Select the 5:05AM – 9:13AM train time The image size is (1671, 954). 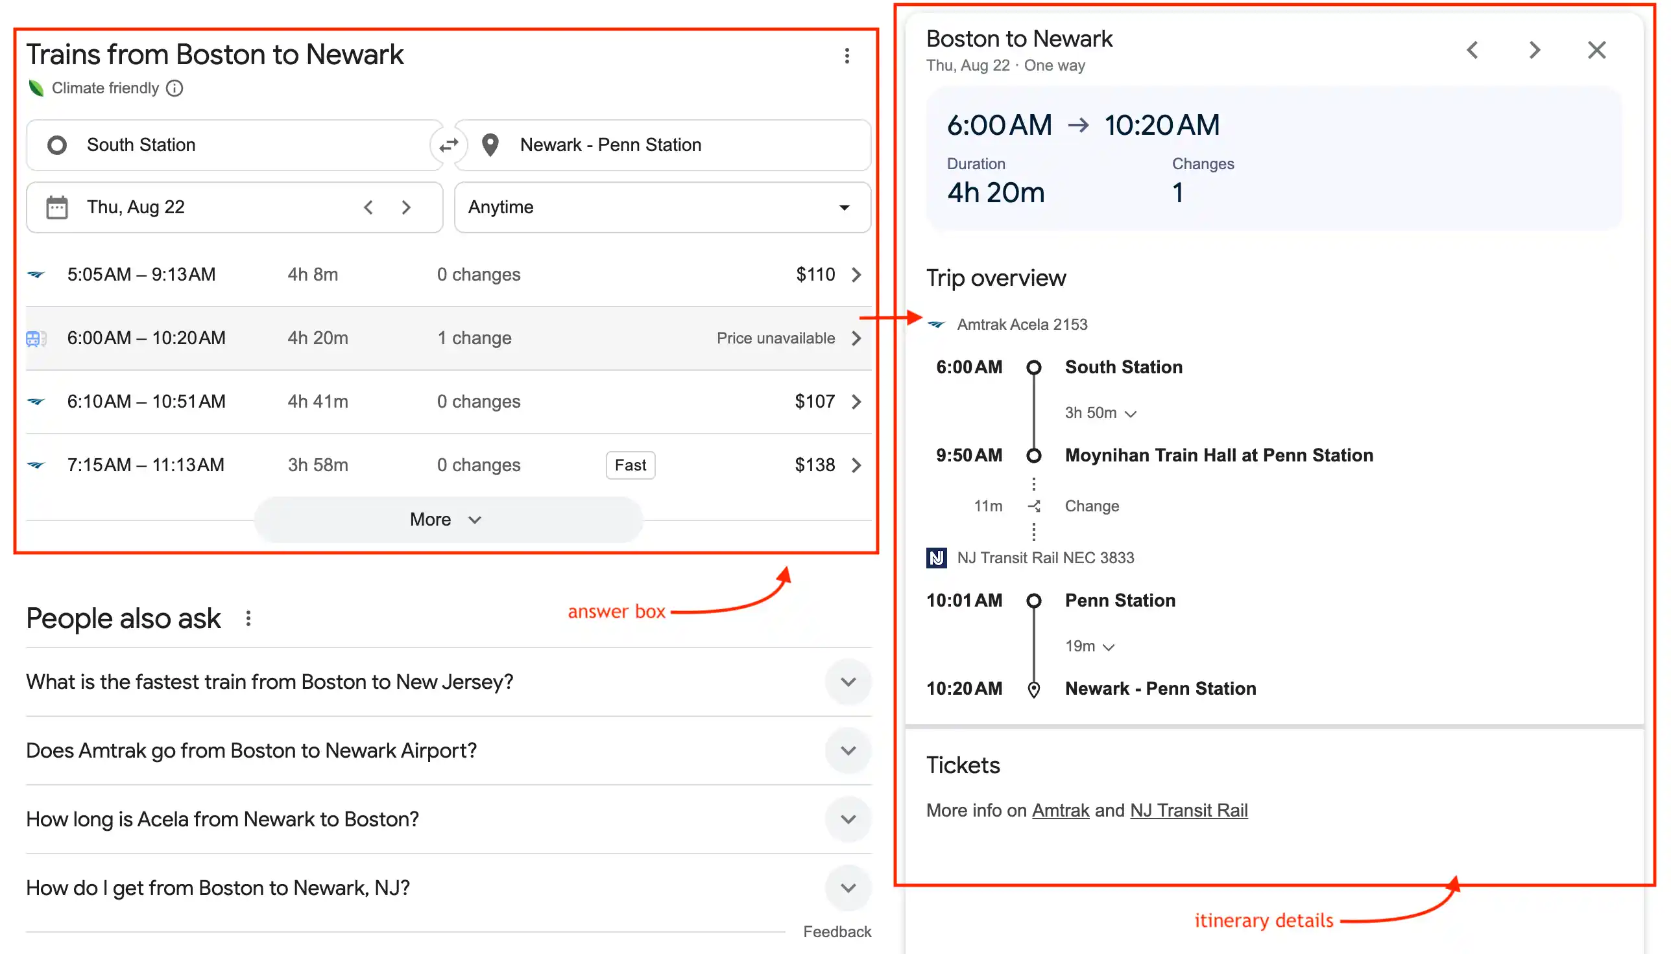[141, 275]
